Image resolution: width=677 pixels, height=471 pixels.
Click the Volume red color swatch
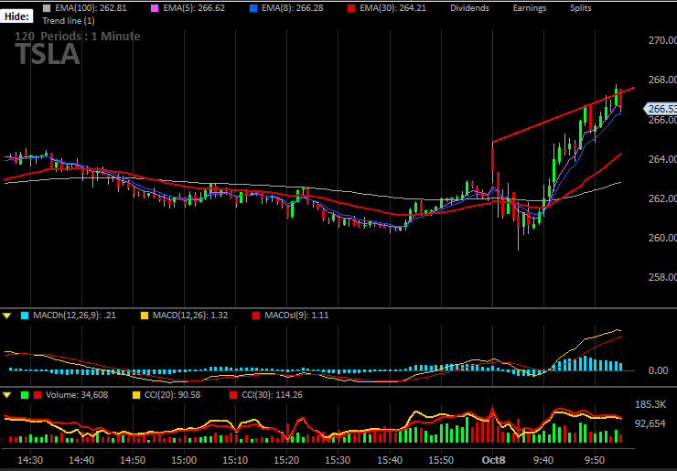pos(38,395)
